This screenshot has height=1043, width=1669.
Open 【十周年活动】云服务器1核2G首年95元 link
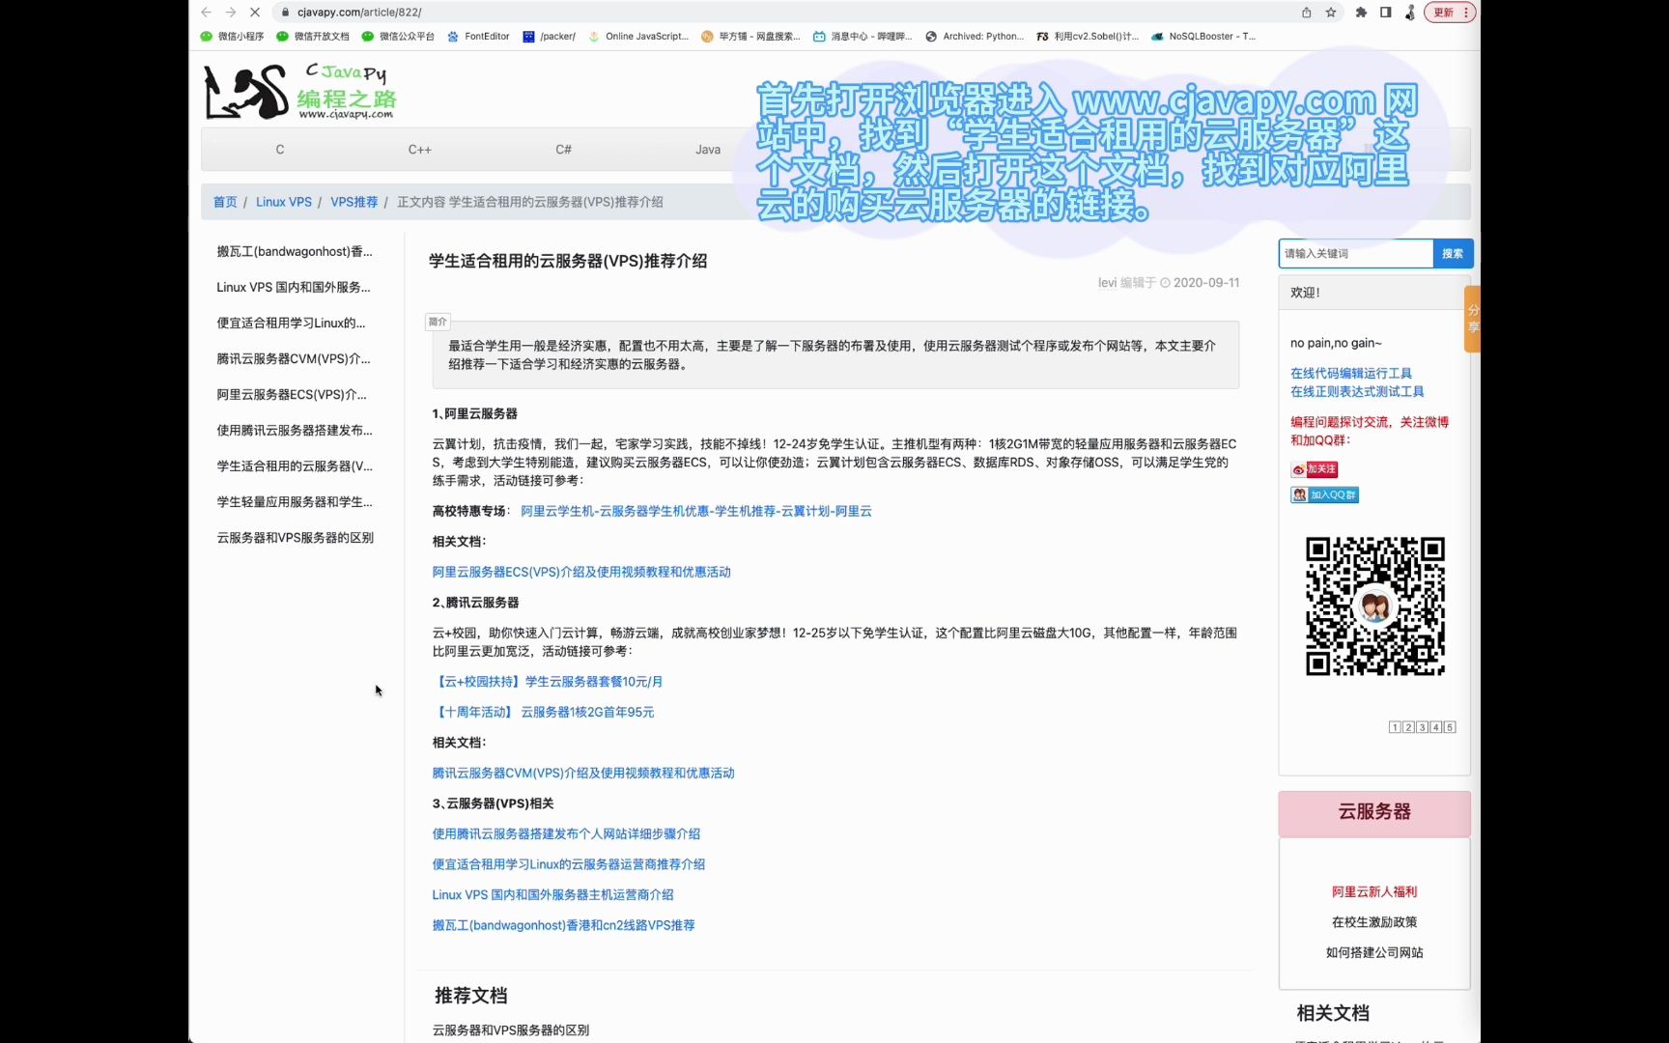pos(544,712)
